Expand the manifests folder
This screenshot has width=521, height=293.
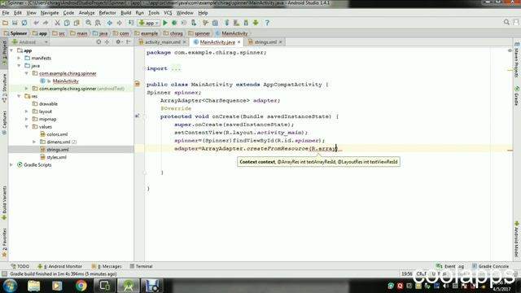point(19,58)
